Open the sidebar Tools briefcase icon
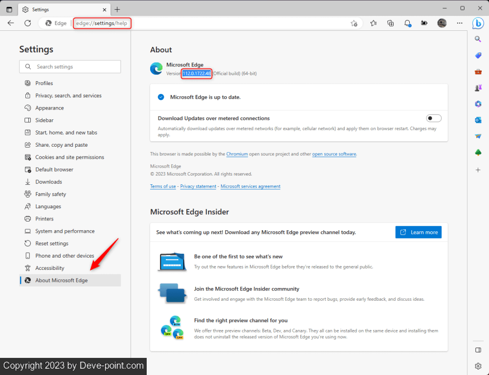Image resolution: width=489 pixels, height=375 pixels. [x=478, y=72]
